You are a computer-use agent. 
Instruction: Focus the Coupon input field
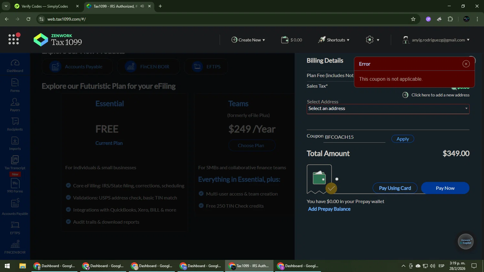[355, 137]
